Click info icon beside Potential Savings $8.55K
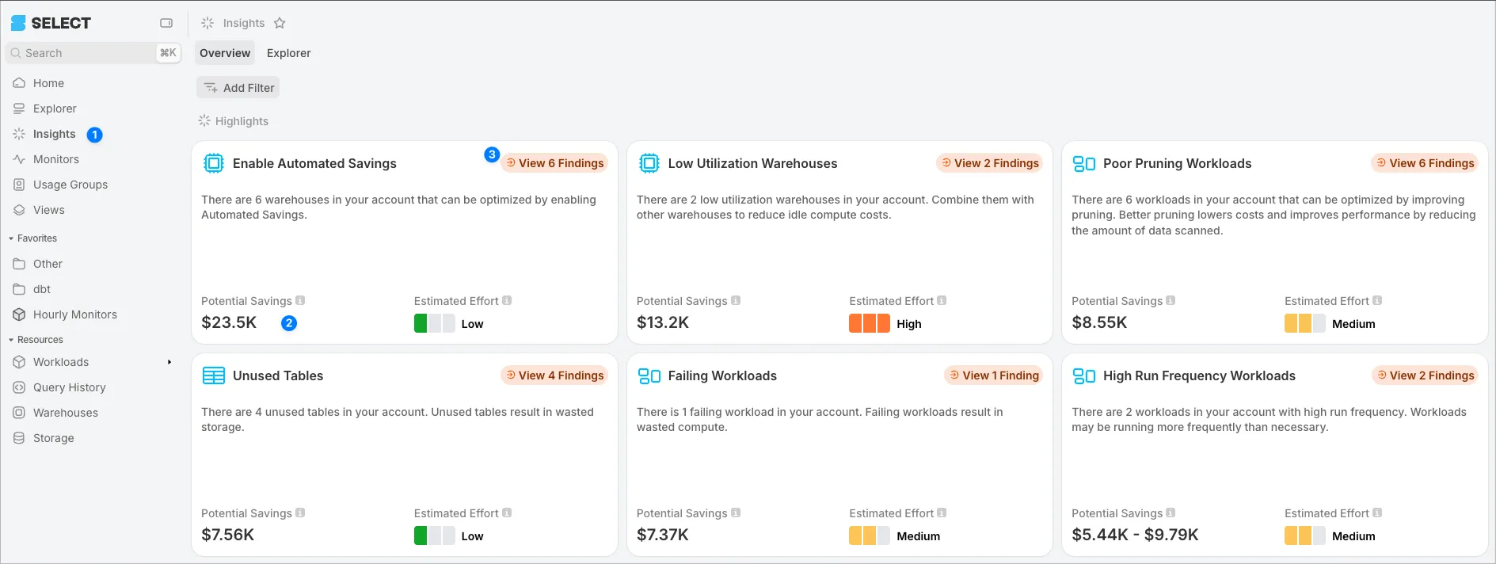Screen dimensions: 1496x564 pyautogui.click(x=1171, y=300)
